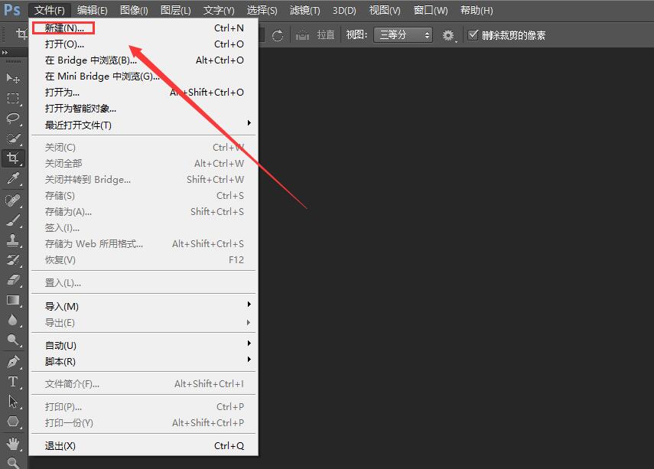Select the Horizontal Type tool
Screen dimensions: 654x469
13,381
